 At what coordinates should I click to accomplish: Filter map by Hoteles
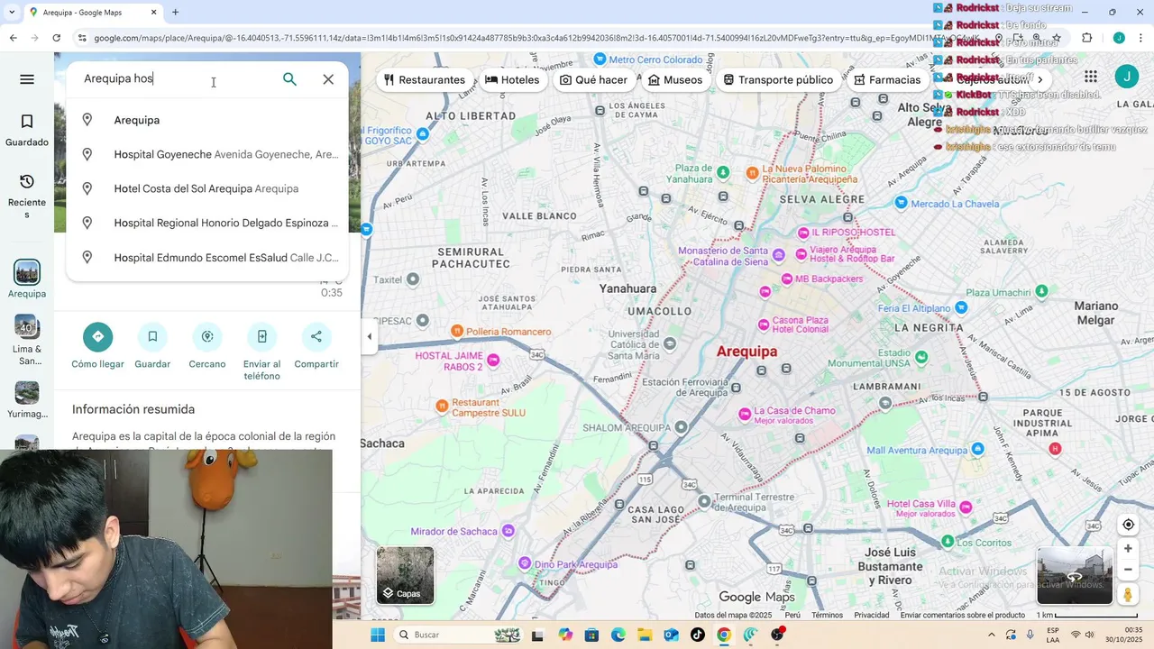tap(512, 79)
